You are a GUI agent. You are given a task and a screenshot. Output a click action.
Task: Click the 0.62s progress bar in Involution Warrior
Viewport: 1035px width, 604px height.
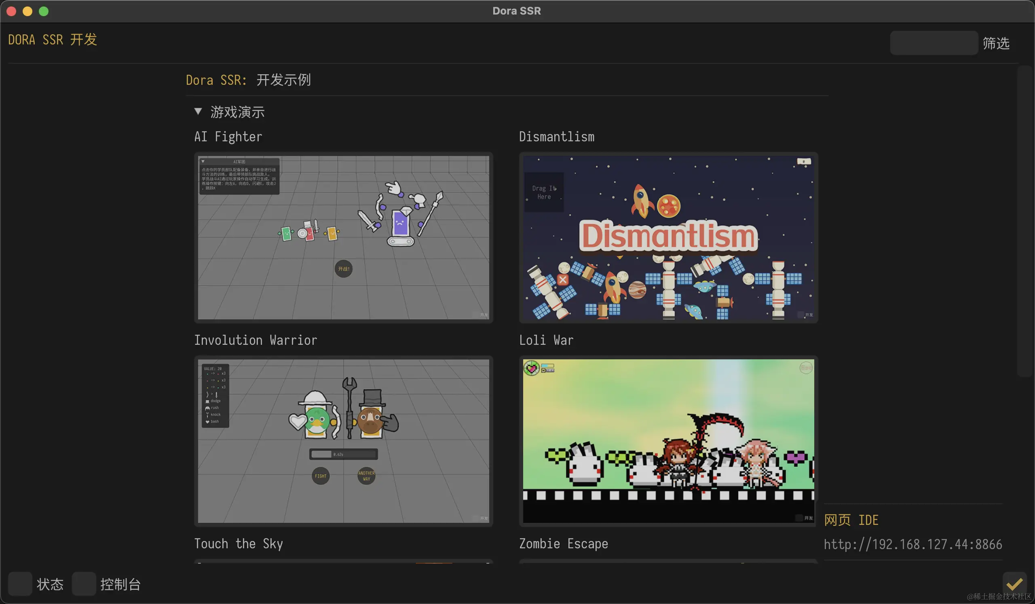343,454
